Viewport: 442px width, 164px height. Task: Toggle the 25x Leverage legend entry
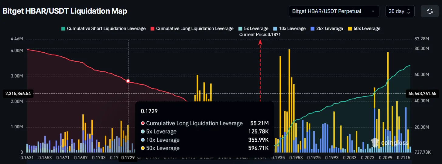(327, 28)
